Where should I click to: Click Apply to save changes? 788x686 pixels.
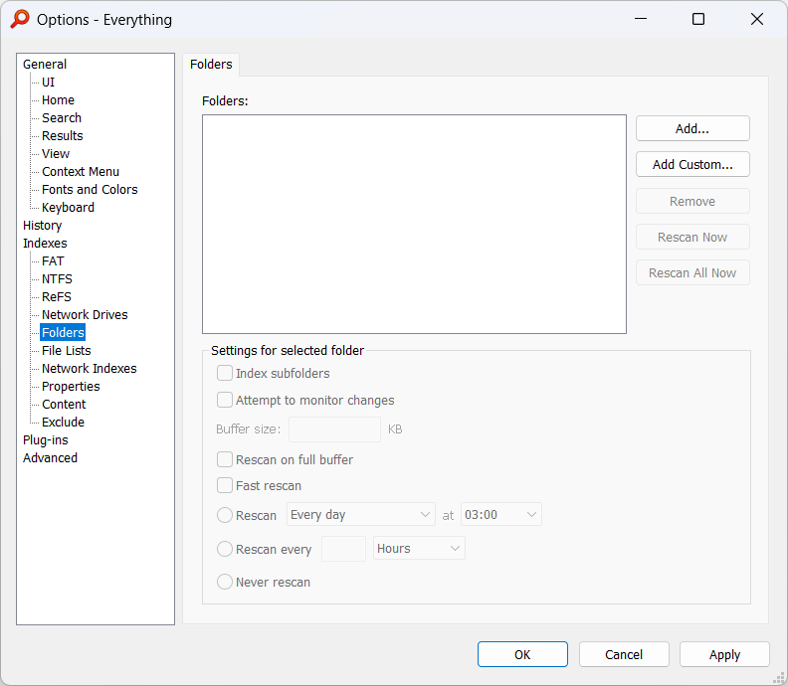[x=724, y=654]
